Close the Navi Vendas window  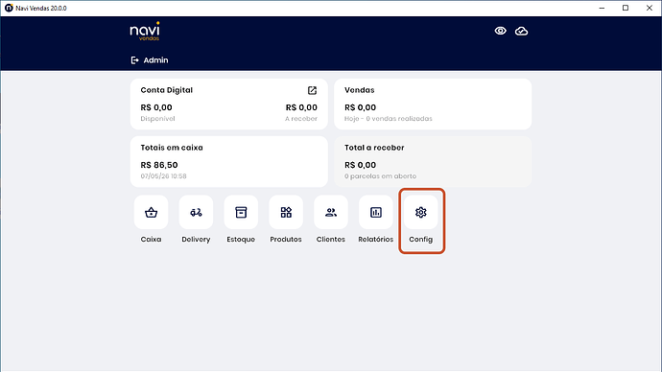[x=650, y=8]
